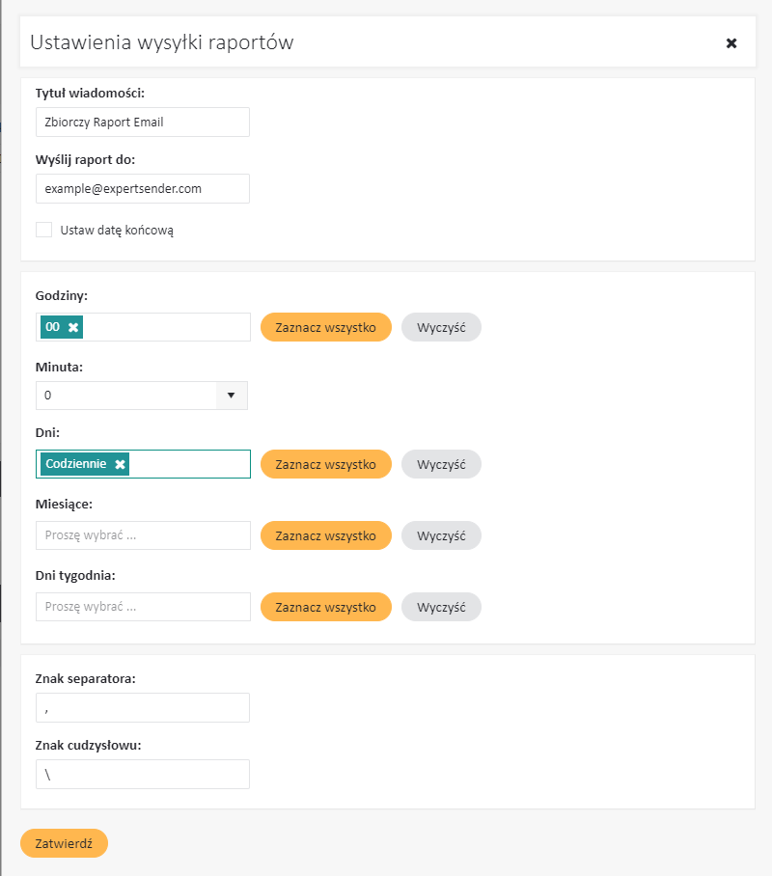The image size is (772, 876).
Task: Open the Minuta dropdown arrow
Action: (231, 396)
